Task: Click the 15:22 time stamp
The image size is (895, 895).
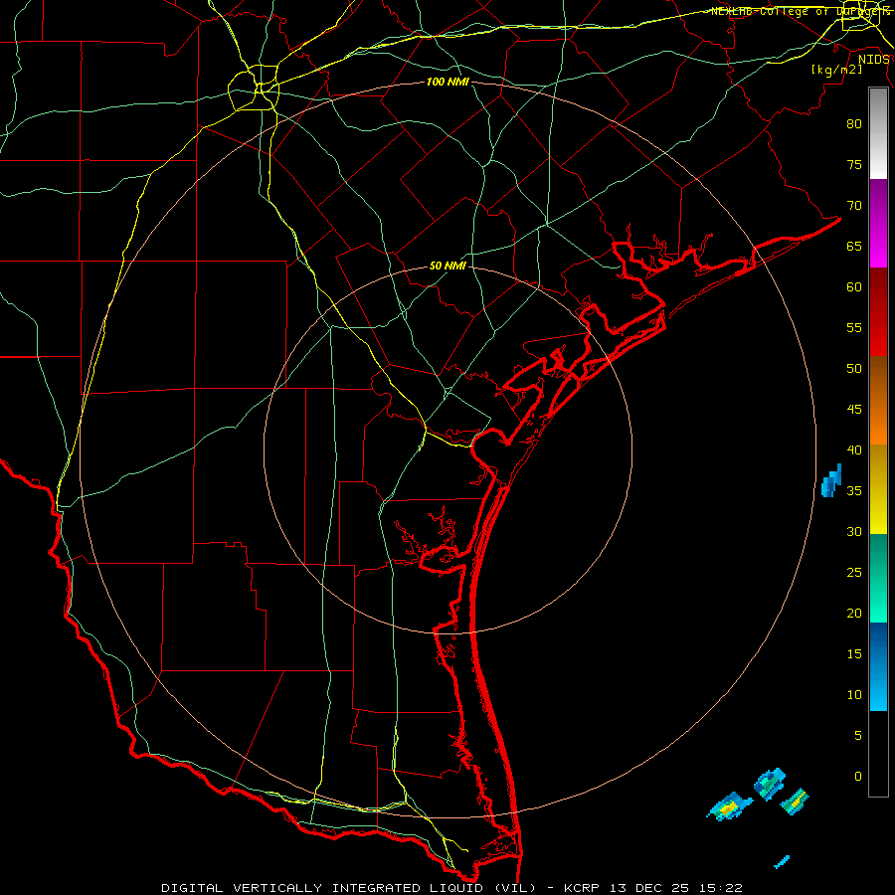Action: coord(722,888)
